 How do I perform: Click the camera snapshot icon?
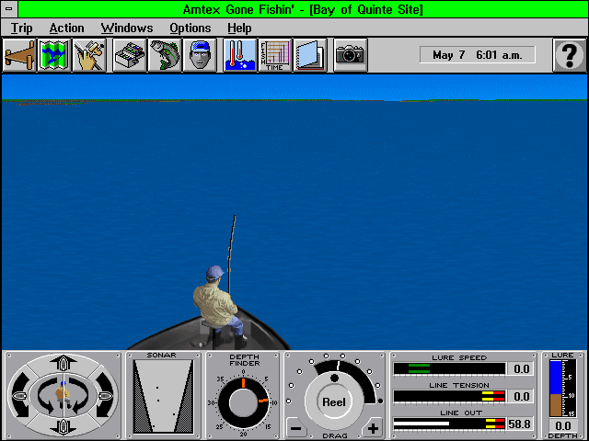pos(350,55)
